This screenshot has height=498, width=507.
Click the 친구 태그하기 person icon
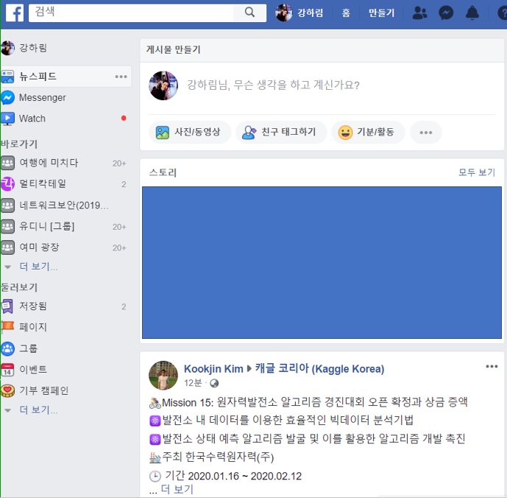(249, 133)
